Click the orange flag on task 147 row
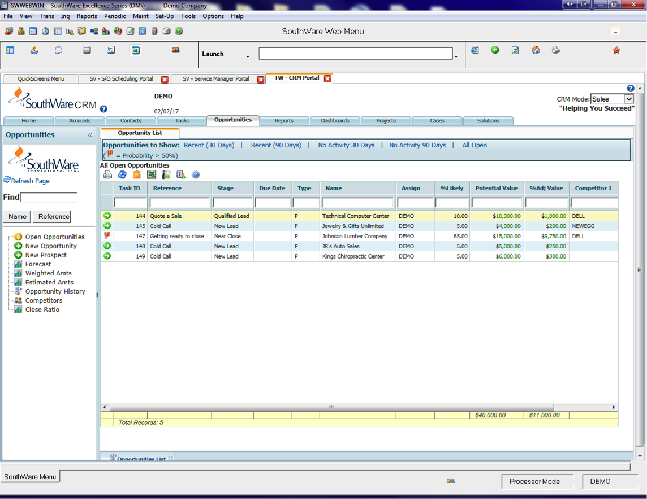647x499 pixels. click(x=107, y=235)
